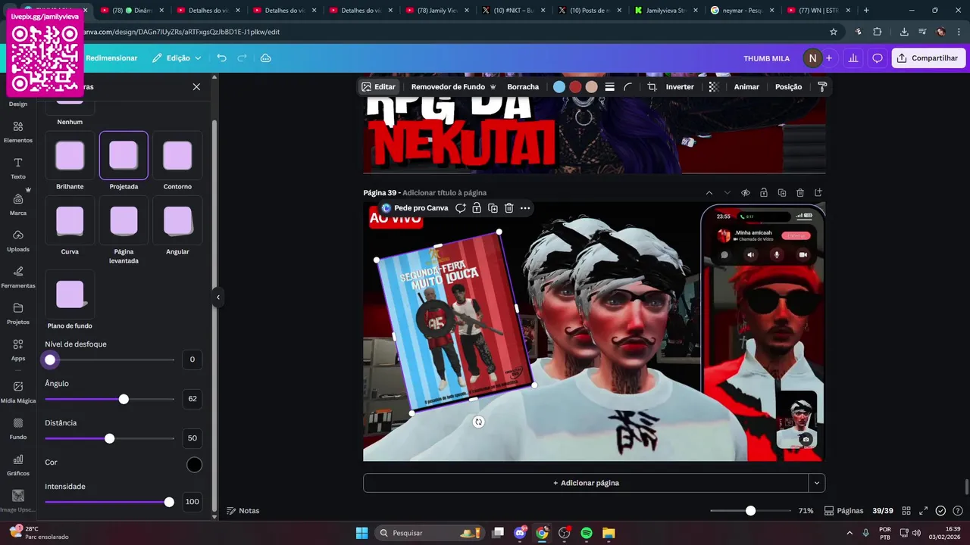Click the beige color swatch in toolbar

(592, 87)
